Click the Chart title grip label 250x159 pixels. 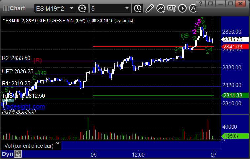coord(14,8)
